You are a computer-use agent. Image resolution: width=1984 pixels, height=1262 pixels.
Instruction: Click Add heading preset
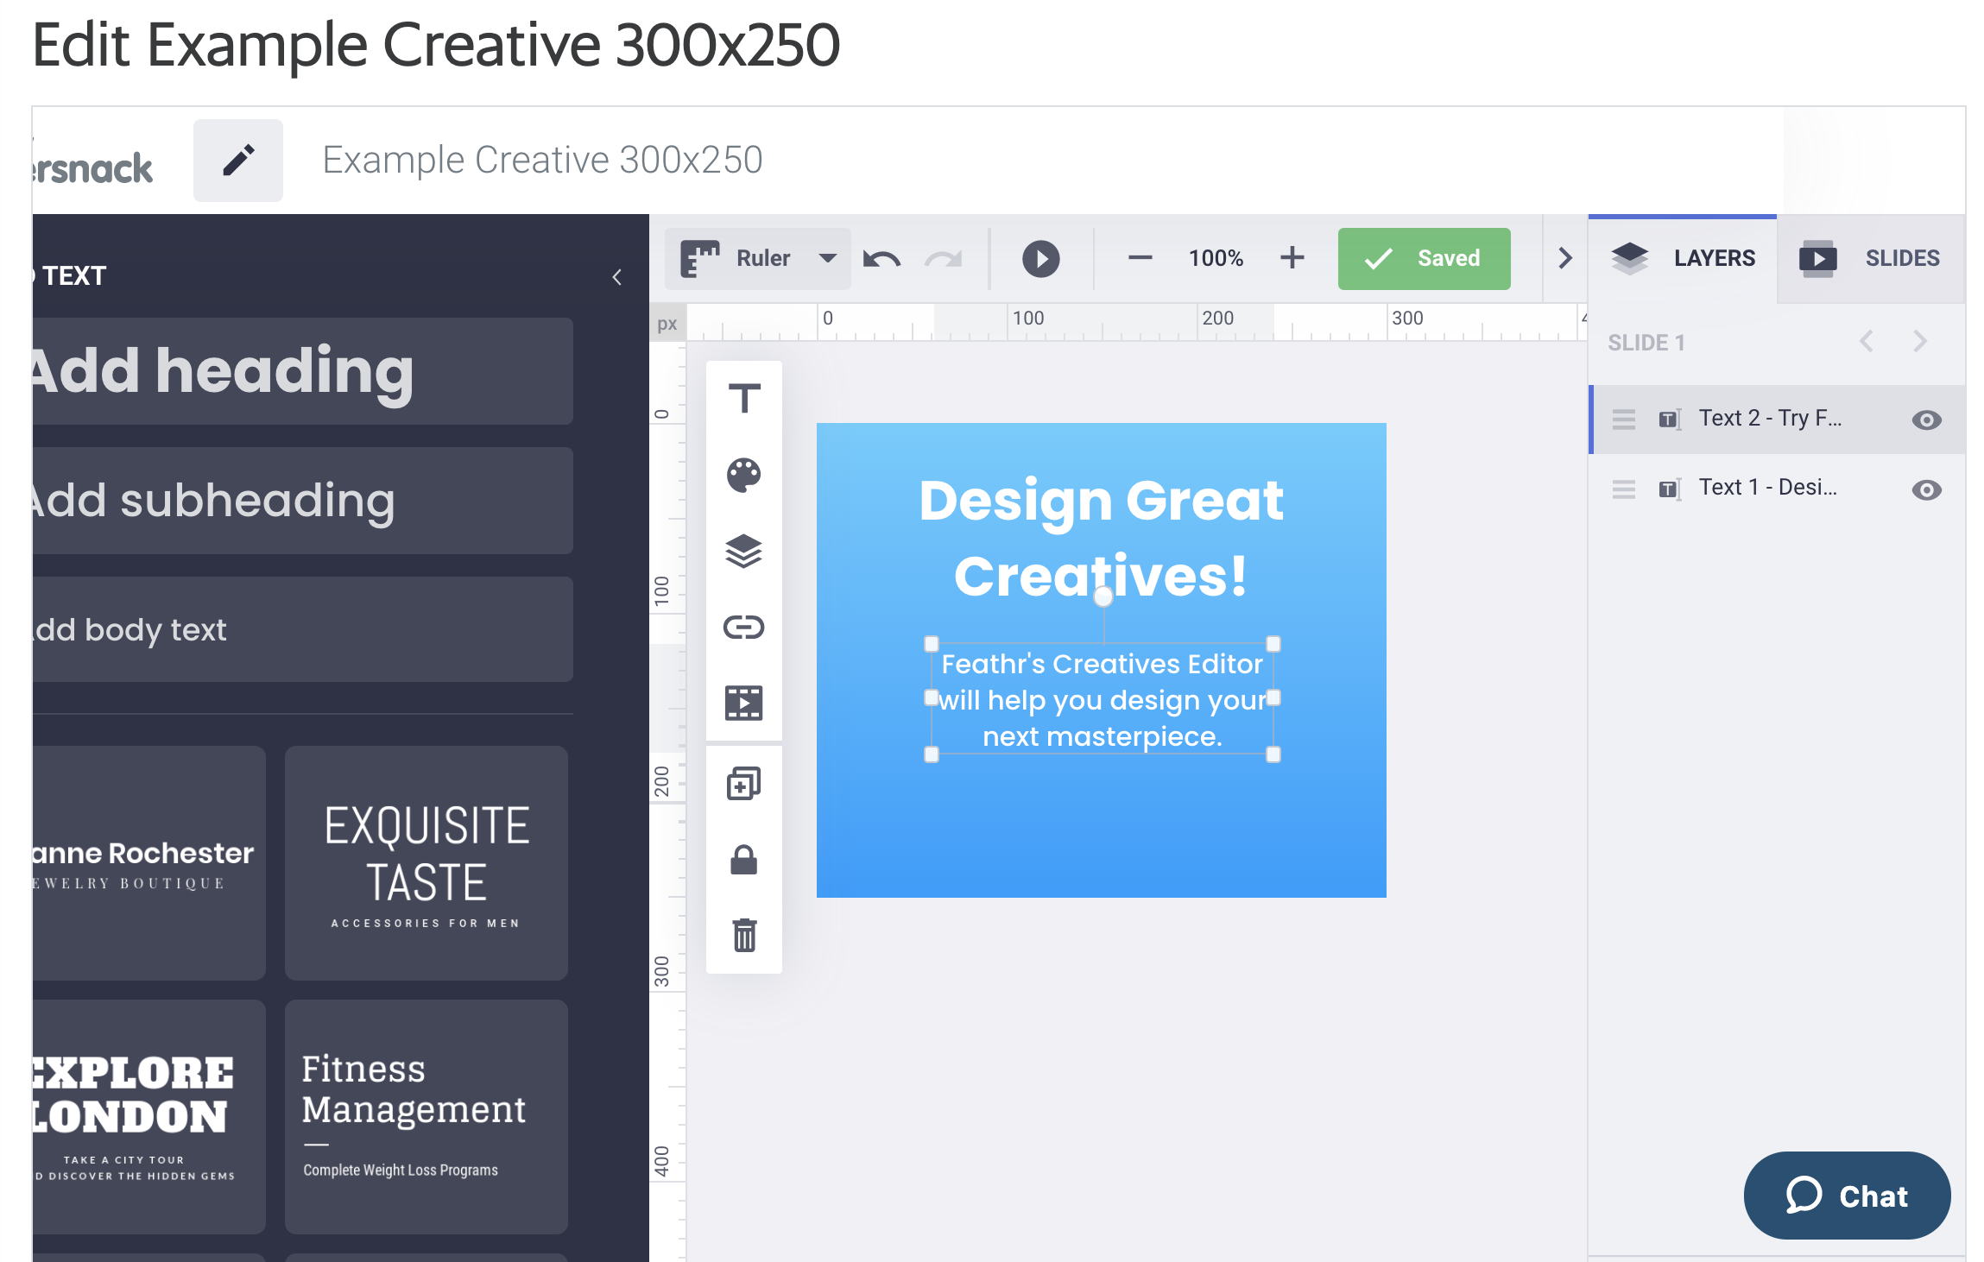(x=303, y=371)
